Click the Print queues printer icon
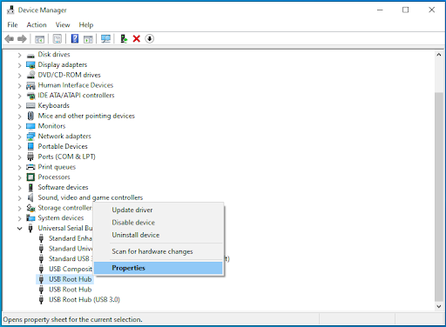Screen dimensions: 446x327 click(x=30, y=167)
